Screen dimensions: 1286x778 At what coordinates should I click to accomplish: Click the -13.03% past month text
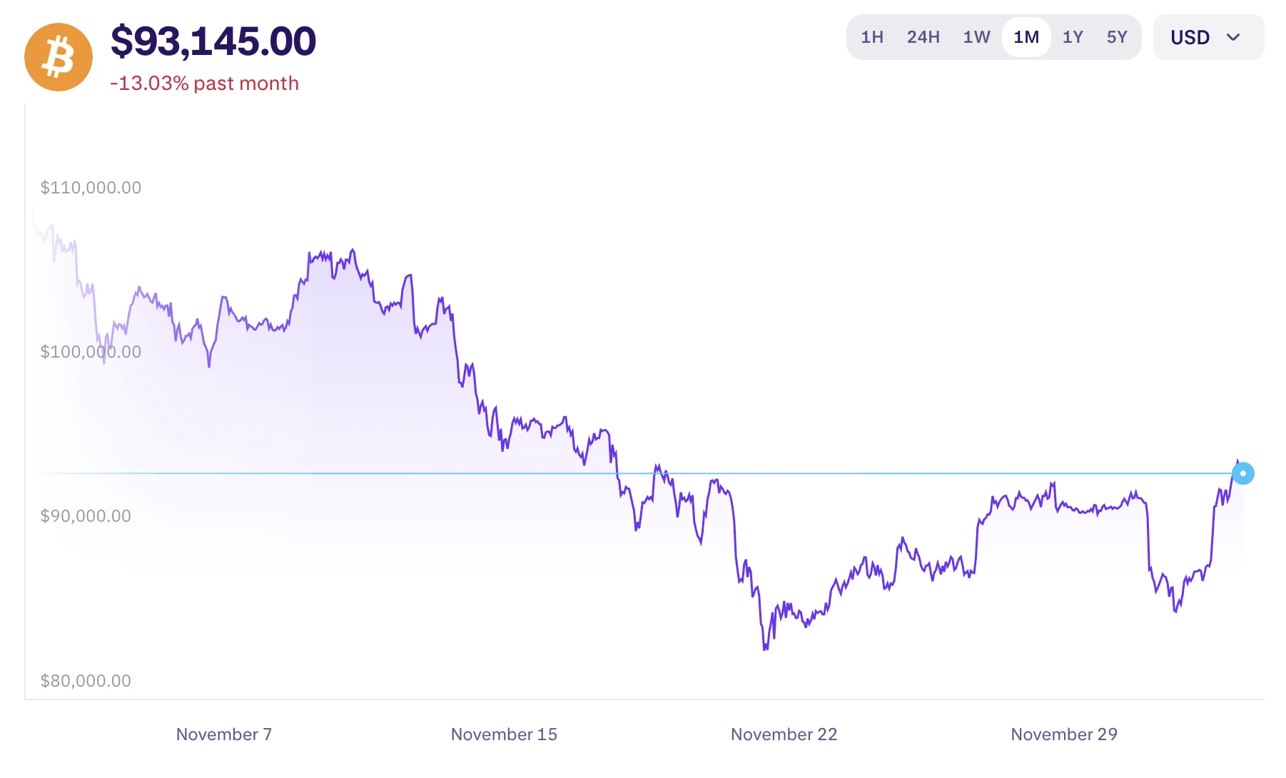[x=205, y=83]
